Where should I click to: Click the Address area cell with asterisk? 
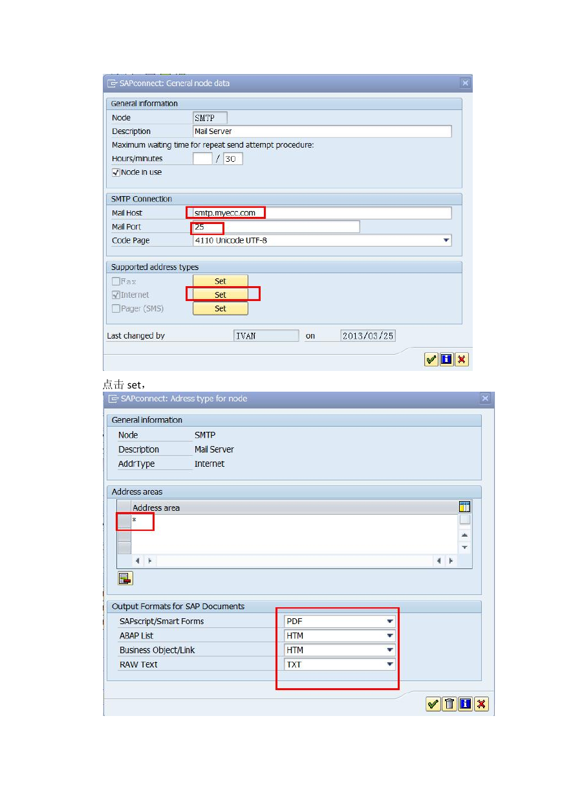[294, 521]
